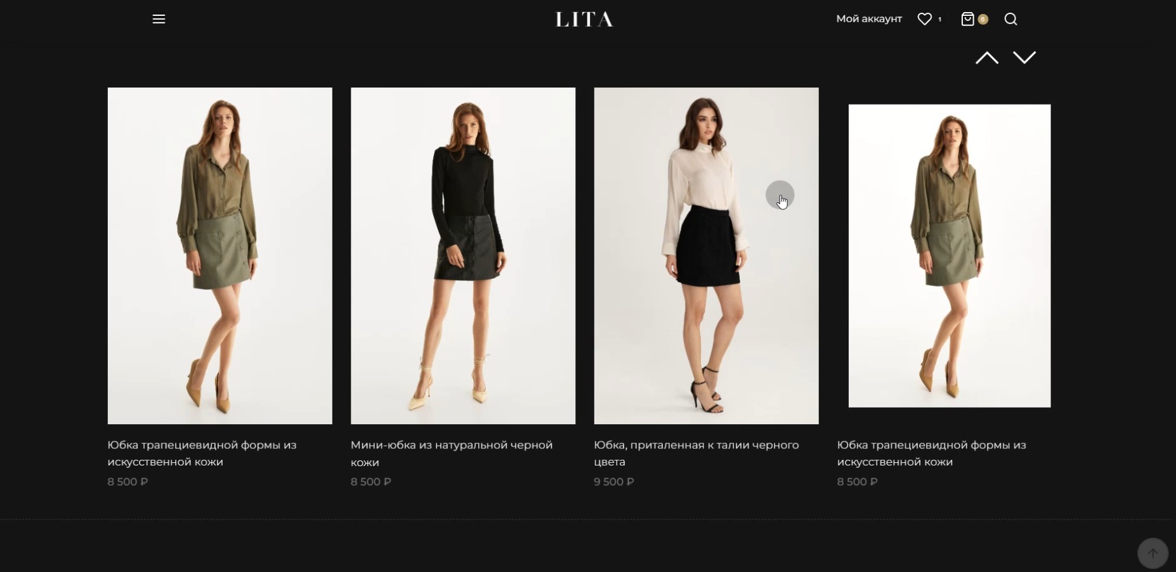Open Мой аккаунт
Viewport: 1176px width, 572px height.
tap(869, 19)
